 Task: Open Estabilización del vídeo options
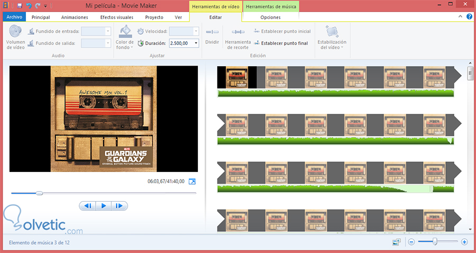click(x=332, y=38)
